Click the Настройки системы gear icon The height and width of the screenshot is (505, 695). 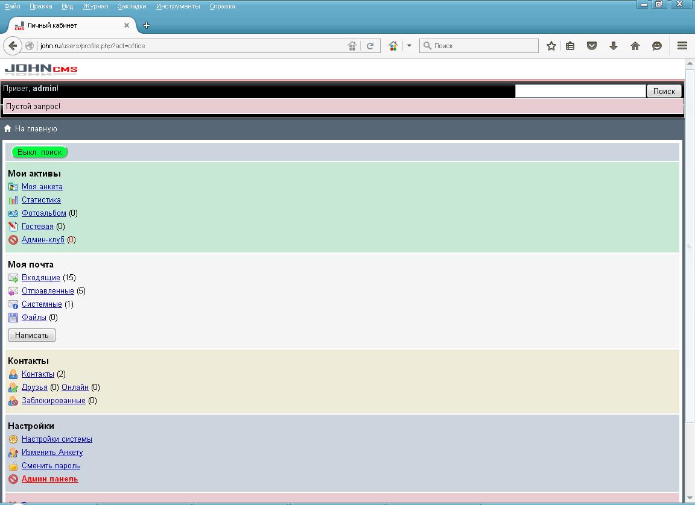click(13, 439)
